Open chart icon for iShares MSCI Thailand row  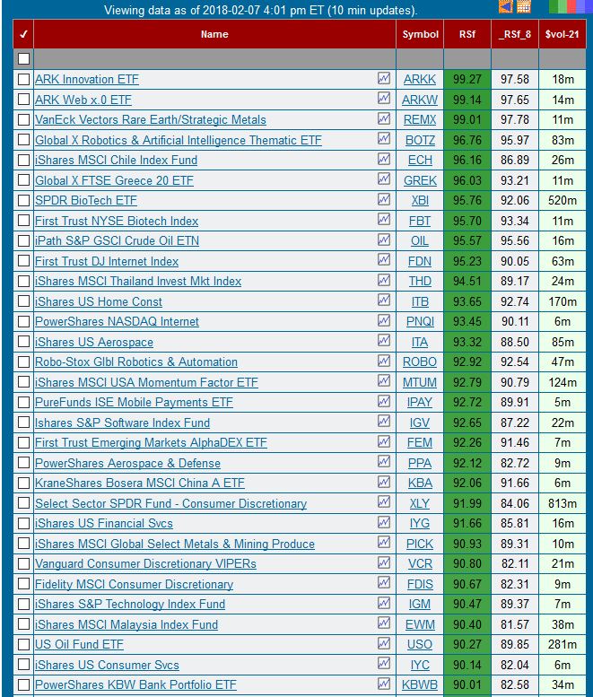(384, 280)
